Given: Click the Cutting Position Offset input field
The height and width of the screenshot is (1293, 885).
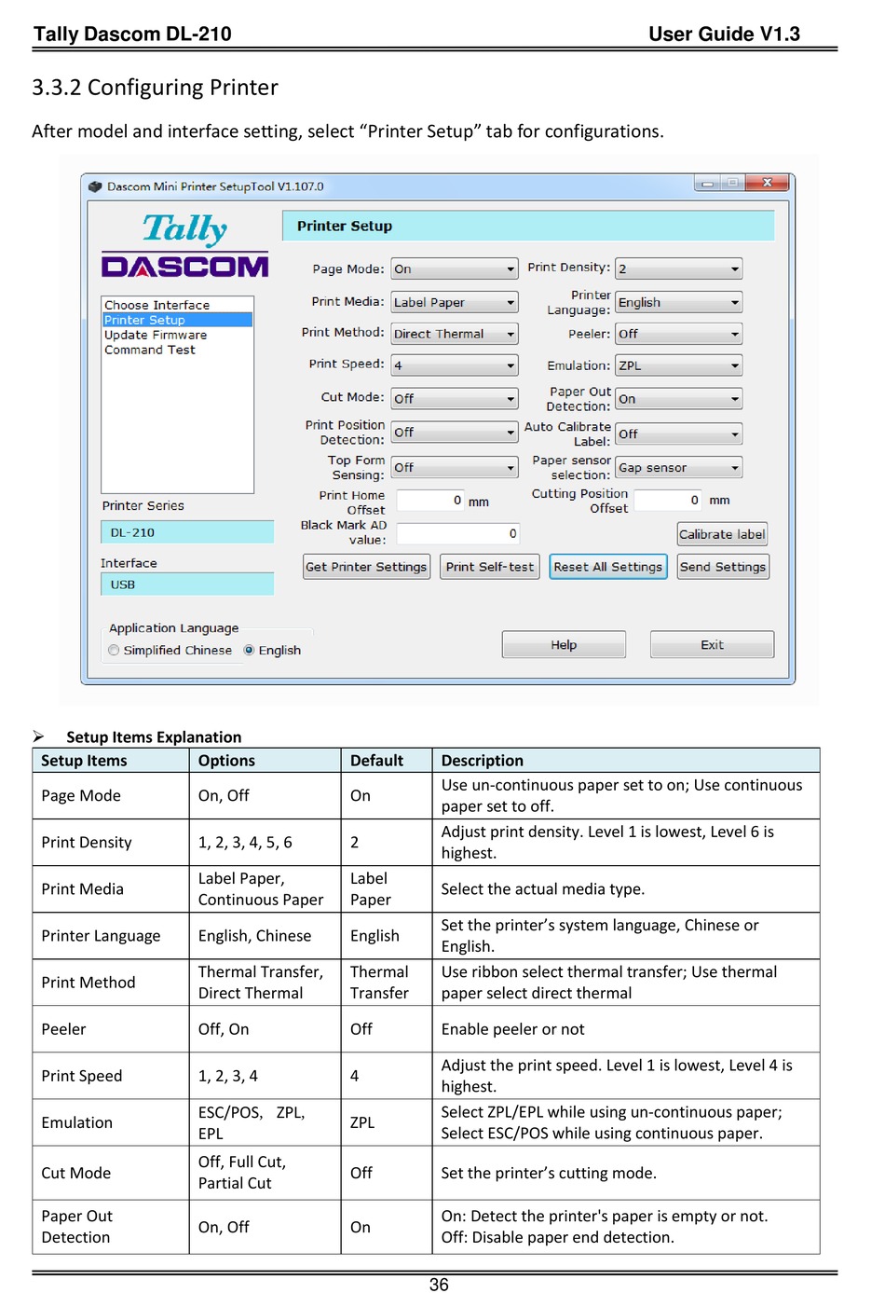Looking at the screenshot, I should pyautogui.click(x=669, y=501).
